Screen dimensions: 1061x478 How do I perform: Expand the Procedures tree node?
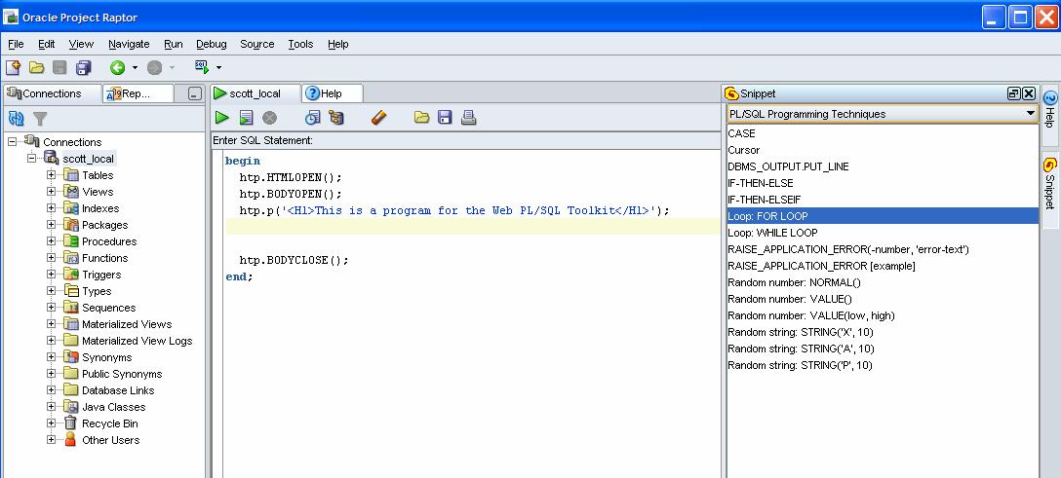pyautogui.click(x=52, y=241)
